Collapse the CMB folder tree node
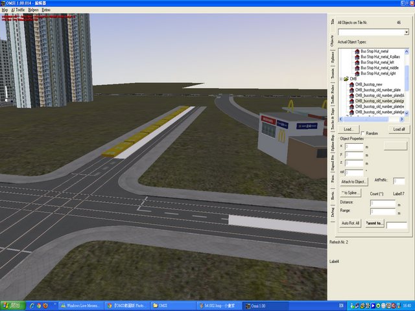The height and width of the screenshot is (311, 415). pyautogui.click(x=340, y=78)
